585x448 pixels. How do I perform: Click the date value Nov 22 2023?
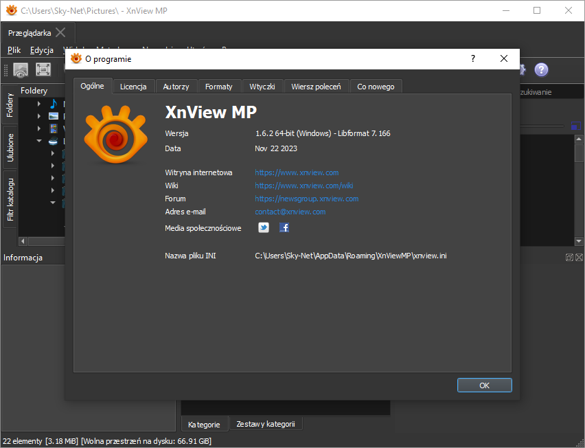276,148
